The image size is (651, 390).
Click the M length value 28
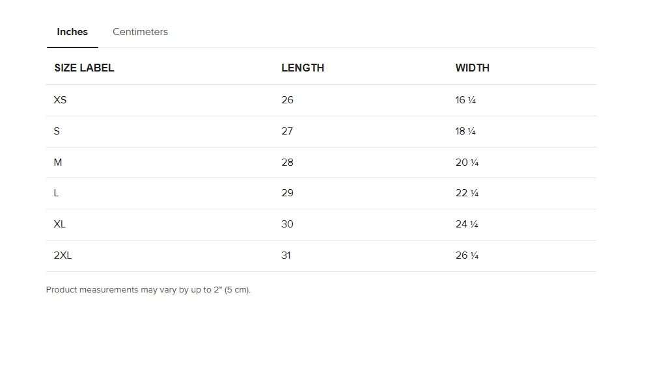tap(287, 162)
